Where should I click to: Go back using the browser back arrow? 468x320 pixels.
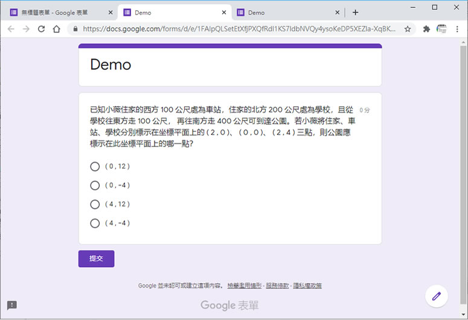click(x=11, y=29)
